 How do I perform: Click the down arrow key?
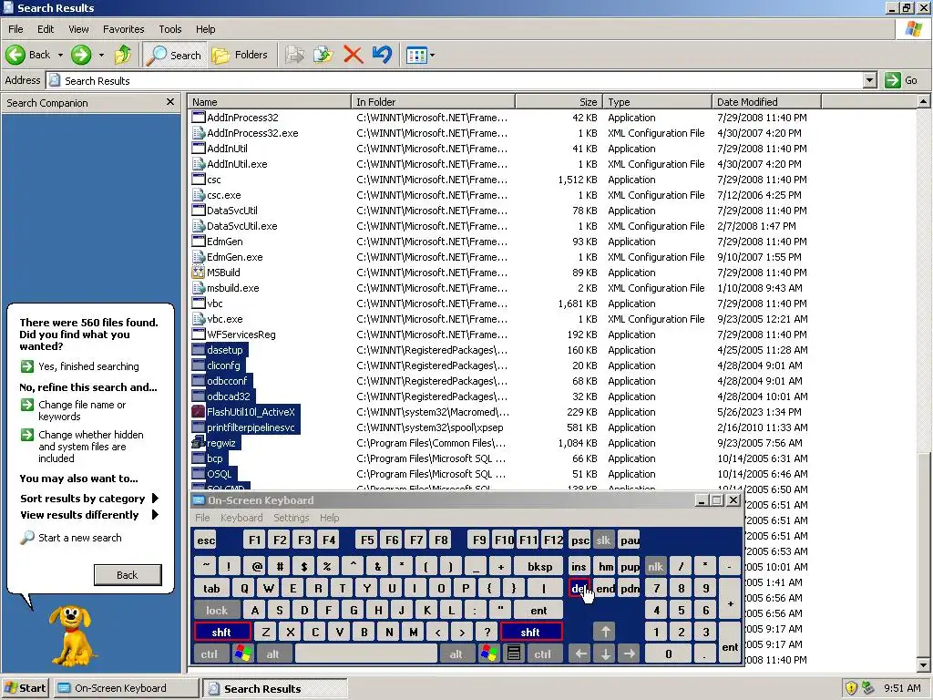coord(605,654)
